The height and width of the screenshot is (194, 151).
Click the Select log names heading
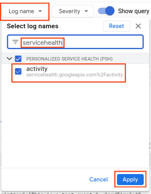click(x=33, y=26)
